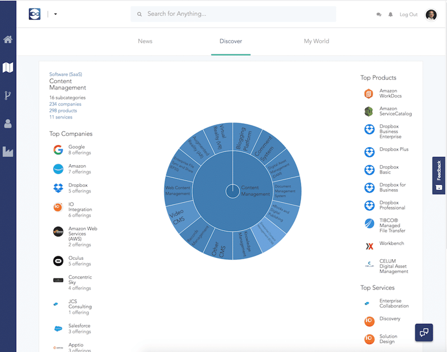Open the Discovery service icon
447x352 pixels.
coord(369,321)
